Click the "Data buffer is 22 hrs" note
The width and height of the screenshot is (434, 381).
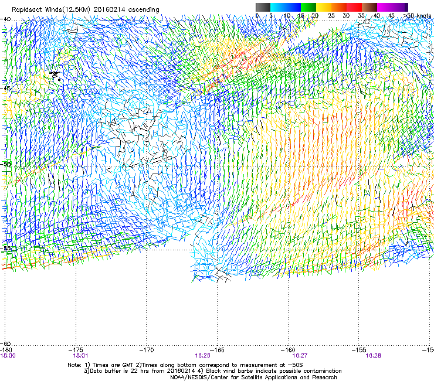140,371
